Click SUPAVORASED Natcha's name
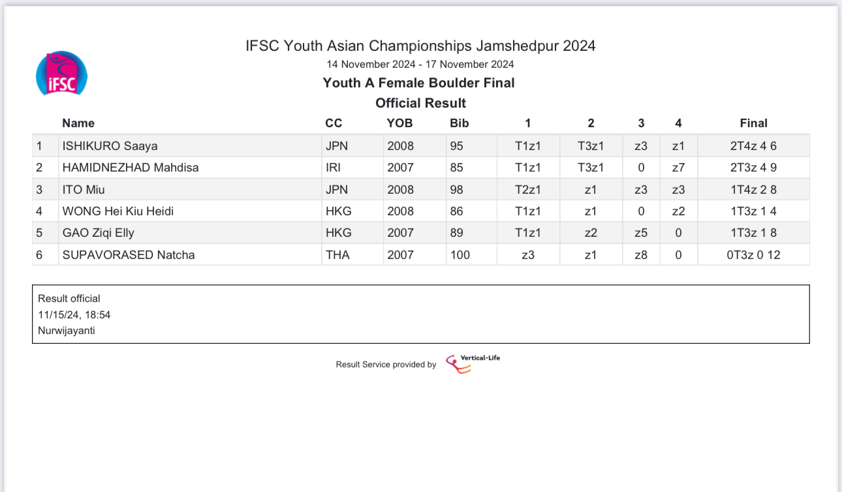842x492 pixels. pos(129,255)
